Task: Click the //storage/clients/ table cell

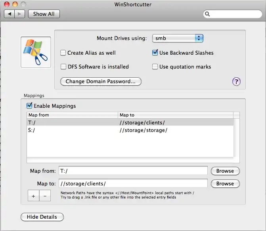Action: (142, 122)
